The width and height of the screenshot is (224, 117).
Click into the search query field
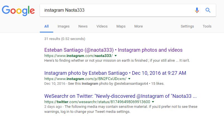[x=117, y=10]
